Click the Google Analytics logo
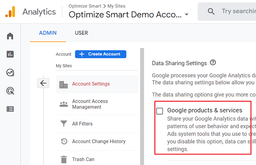Viewport: 256px width, 165px height. (10, 12)
